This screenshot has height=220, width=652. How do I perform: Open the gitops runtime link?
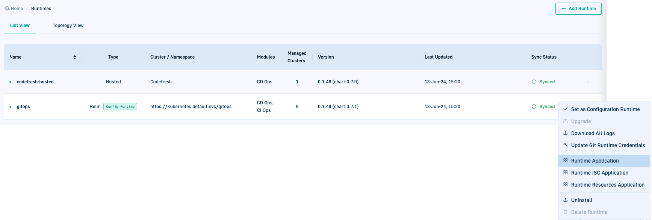pos(23,107)
